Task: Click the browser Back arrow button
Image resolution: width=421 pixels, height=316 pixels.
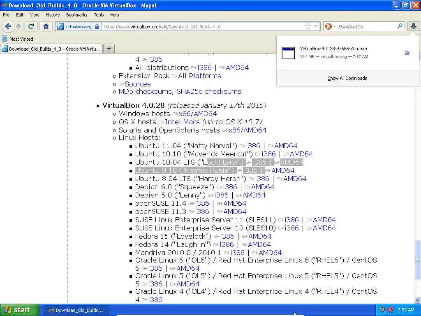Action: 8,26
